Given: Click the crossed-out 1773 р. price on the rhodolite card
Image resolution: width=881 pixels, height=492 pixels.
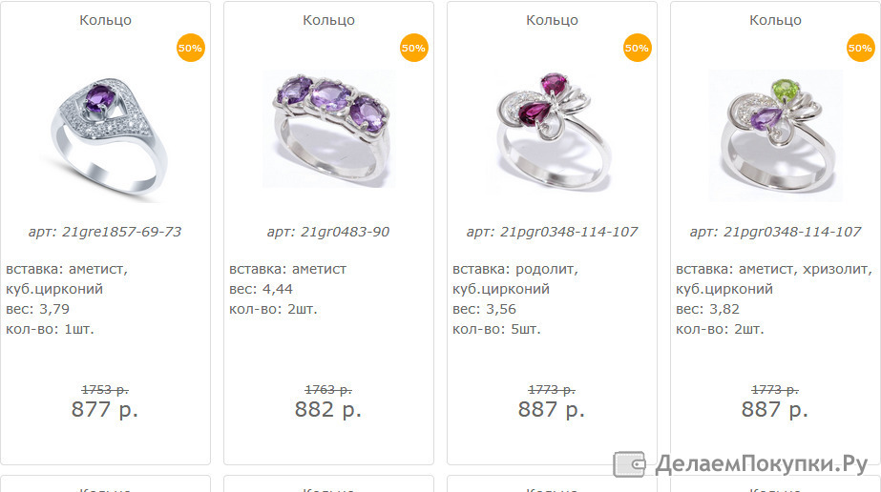Looking at the screenshot, I should 551,389.
